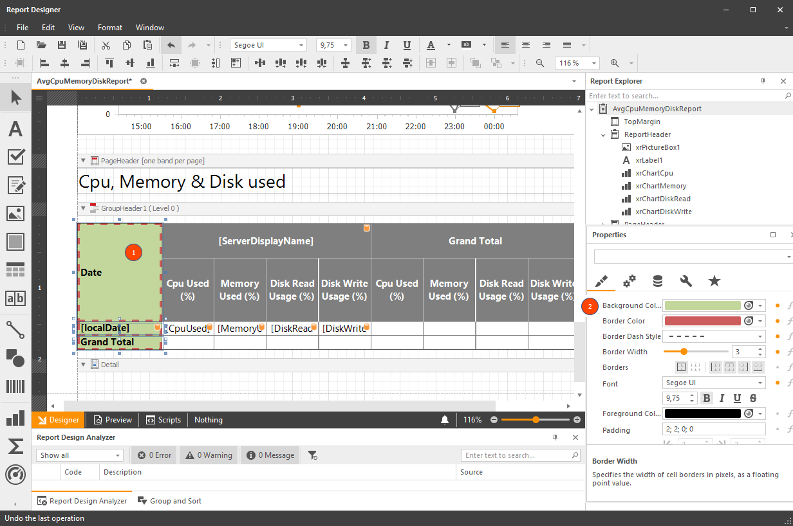
Task: Open a report file from the toolbar
Action: tap(41, 45)
